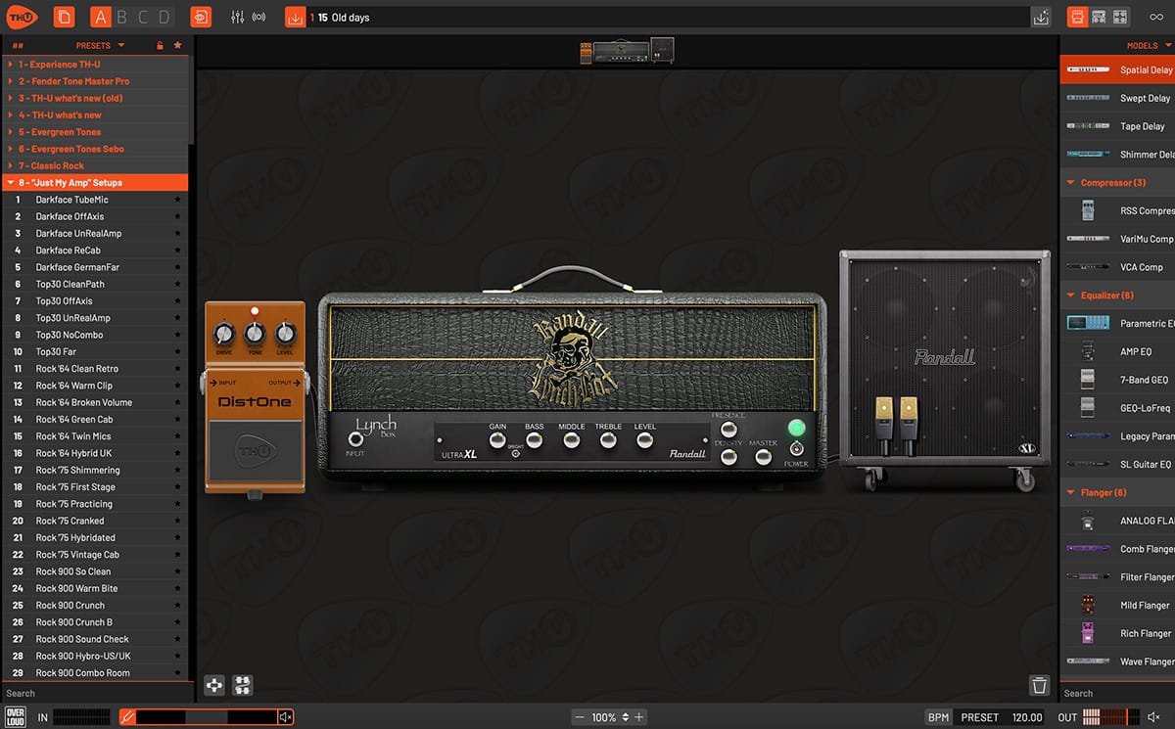Click the infinity looper icon top right
Viewport: 1175px width, 729px height.
point(1157,17)
